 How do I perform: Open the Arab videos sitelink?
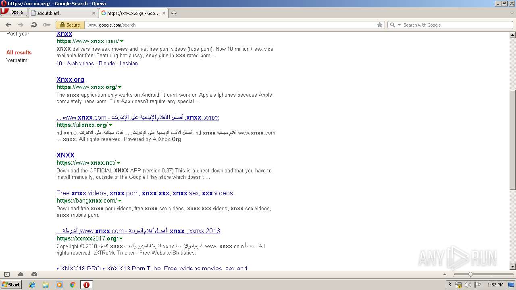point(80,63)
